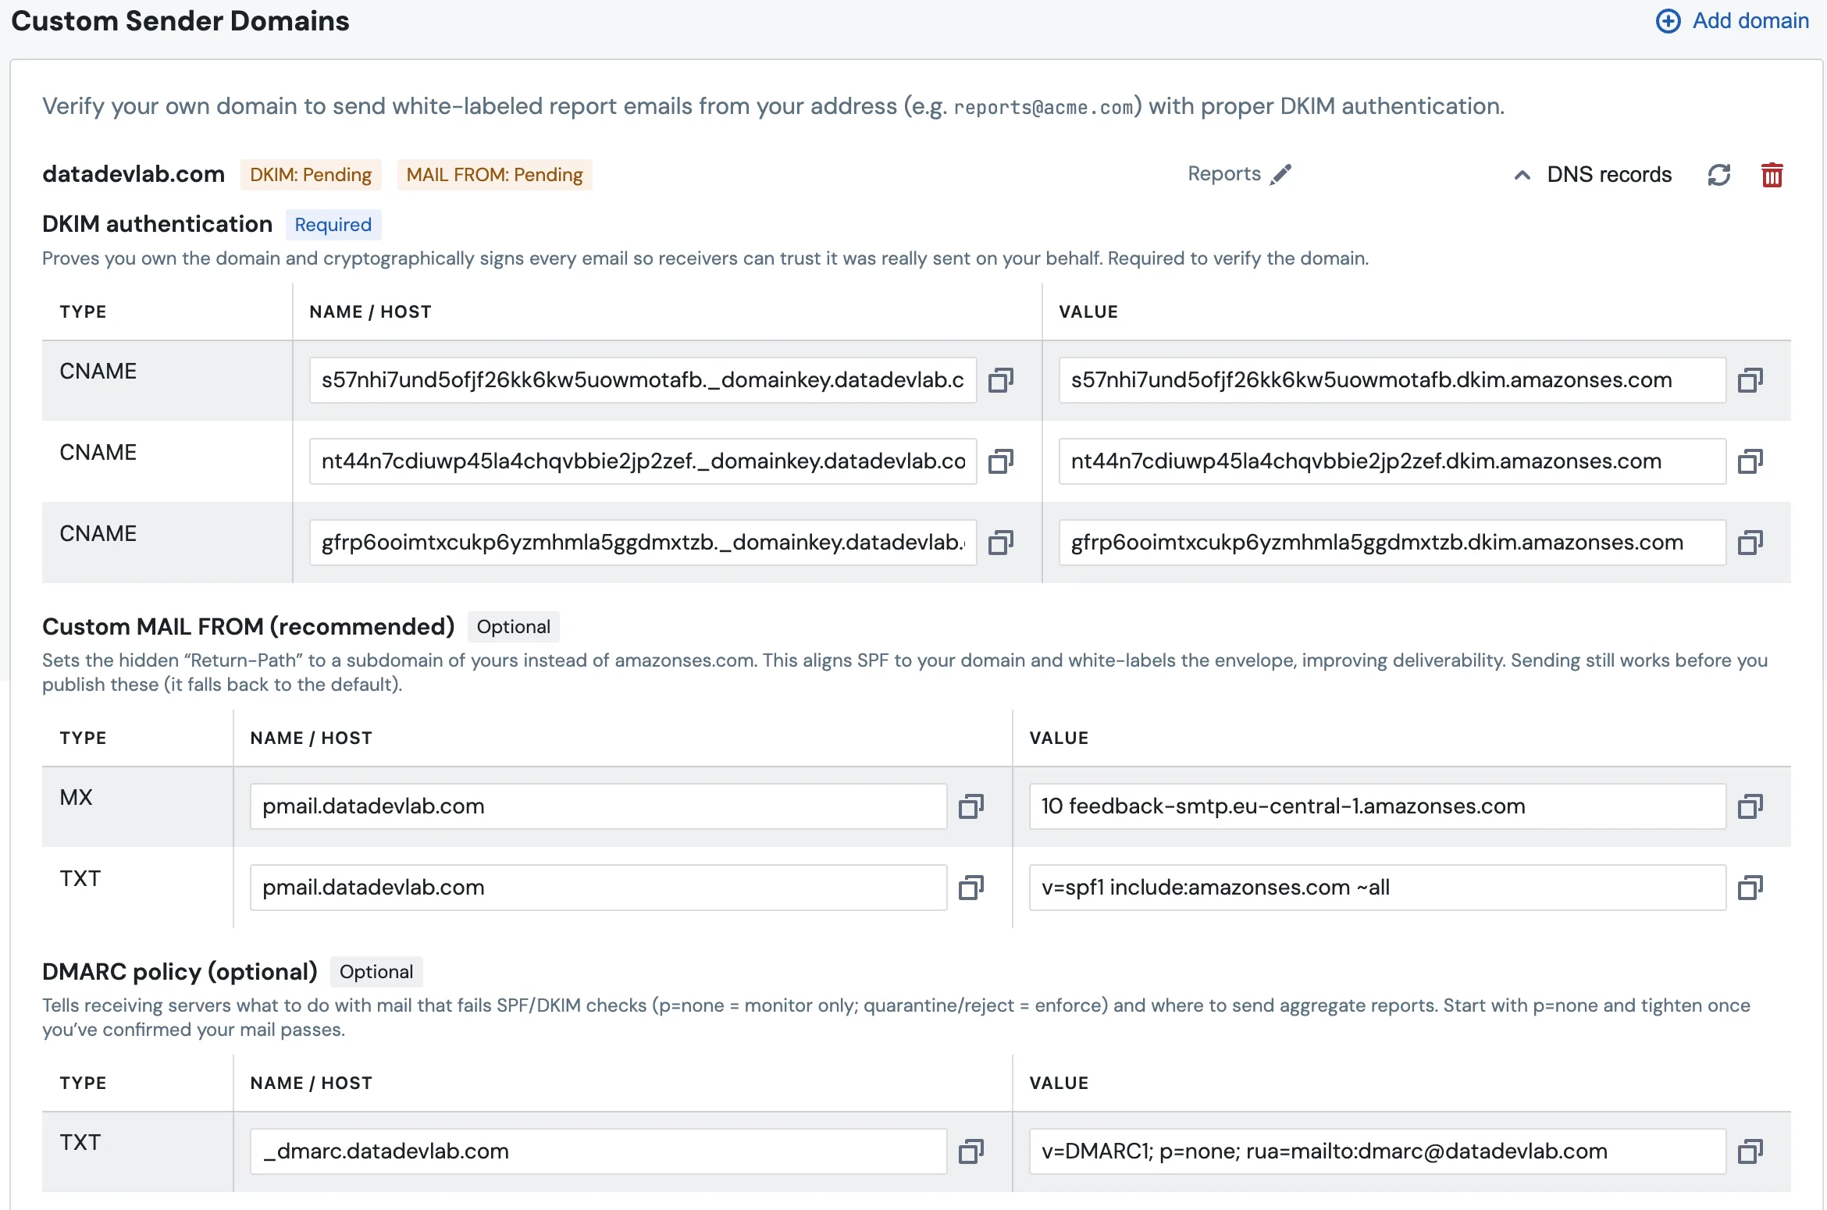Click the datadevlab.com domain name
This screenshot has width=1827, height=1210.
134,174
